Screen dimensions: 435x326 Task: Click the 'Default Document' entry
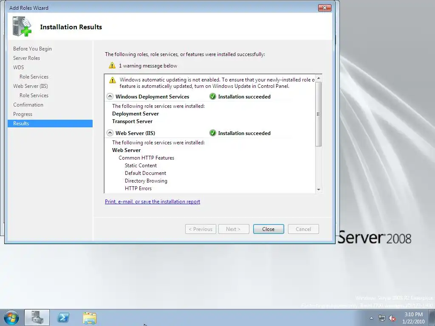tap(145, 173)
